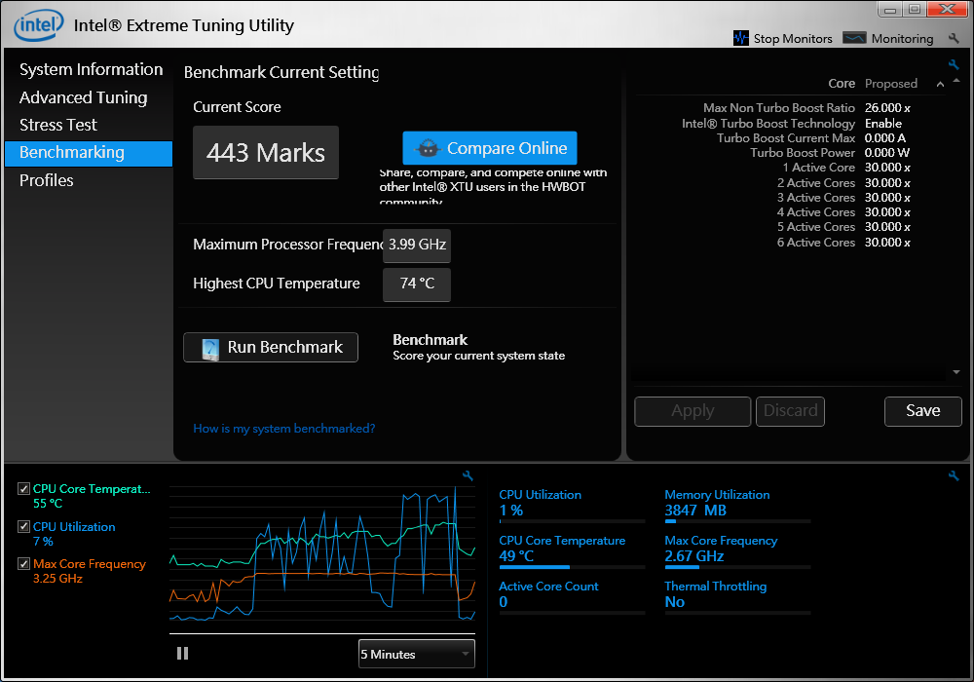This screenshot has width=974, height=682.
Task: Start the Run Benchmark button
Action: click(x=270, y=347)
